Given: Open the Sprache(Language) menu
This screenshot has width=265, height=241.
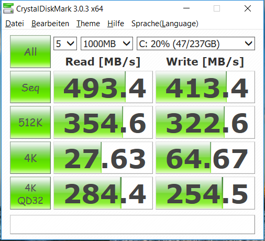Looking at the screenshot, I should 165,24.
